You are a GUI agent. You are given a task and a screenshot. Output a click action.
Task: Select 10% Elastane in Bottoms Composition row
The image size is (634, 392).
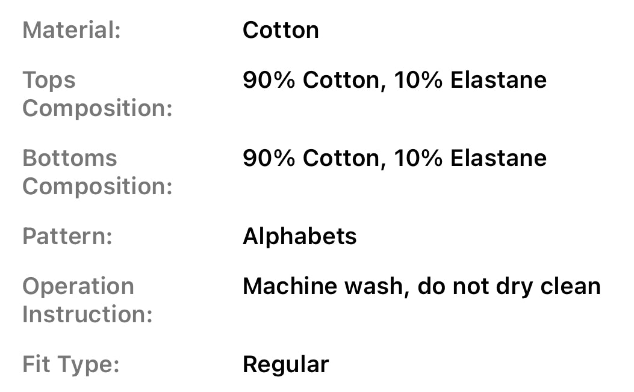(470, 158)
